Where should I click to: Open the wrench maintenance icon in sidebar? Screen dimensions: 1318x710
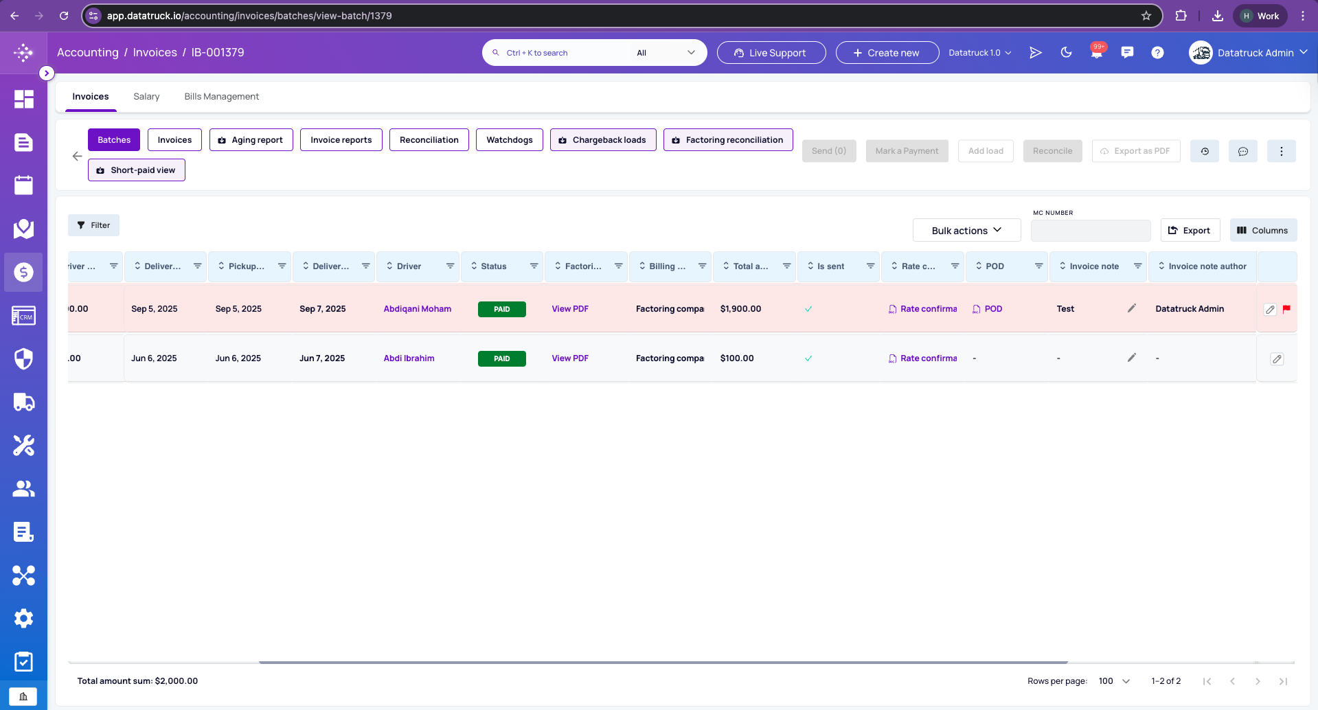(23, 446)
